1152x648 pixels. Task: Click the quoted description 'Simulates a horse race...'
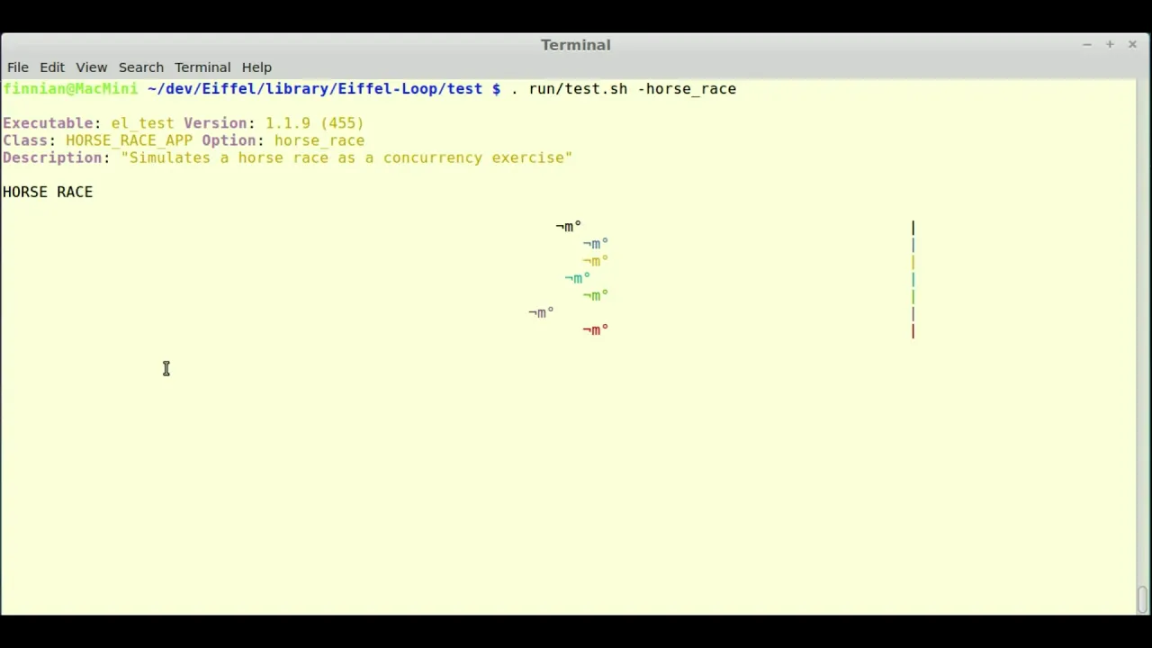point(346,157)
